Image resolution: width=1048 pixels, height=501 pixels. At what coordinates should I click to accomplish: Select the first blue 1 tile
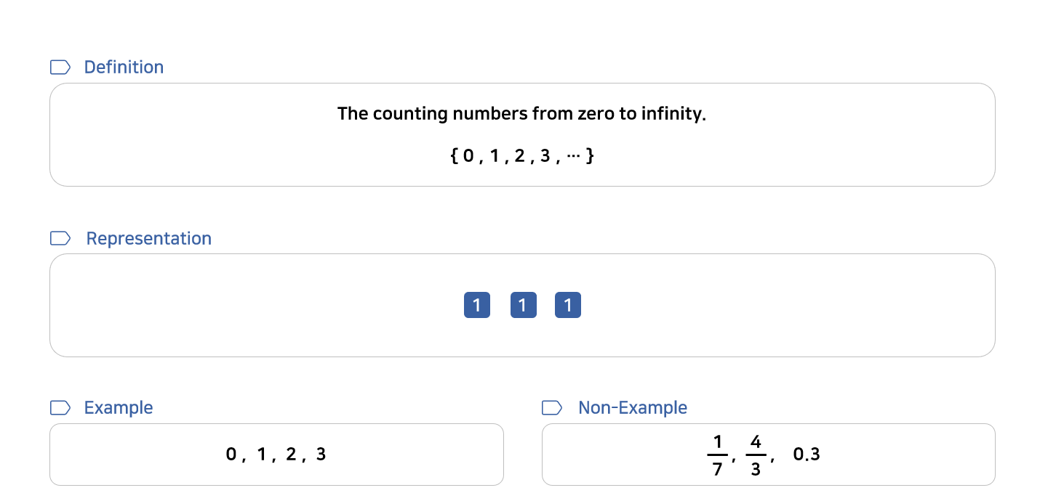(477, 306)
